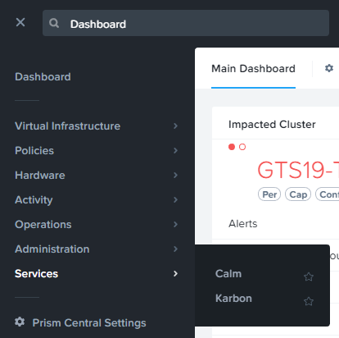339x338 pixels.
Task: Click the Per tag badge
Action: (269, 194)
